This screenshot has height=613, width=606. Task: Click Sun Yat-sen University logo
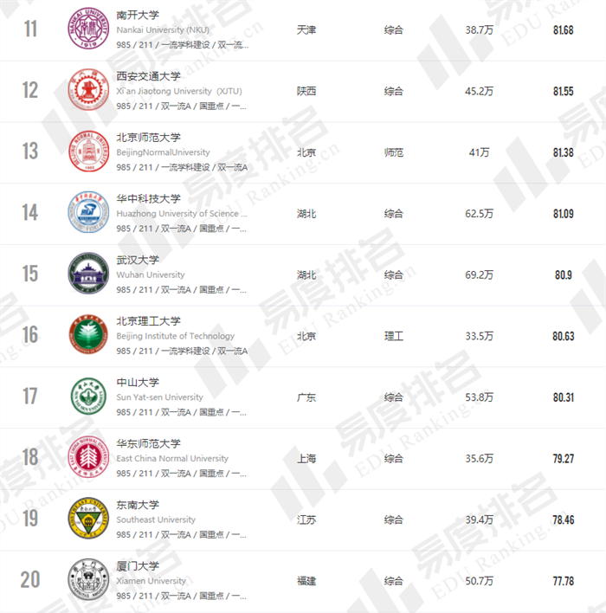click(x=88, y=397)
